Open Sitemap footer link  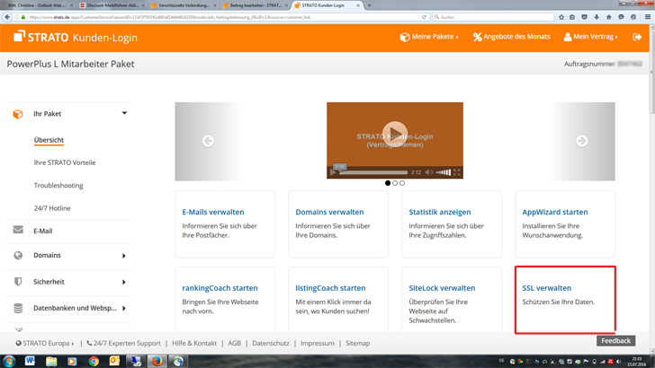[357, 344]
